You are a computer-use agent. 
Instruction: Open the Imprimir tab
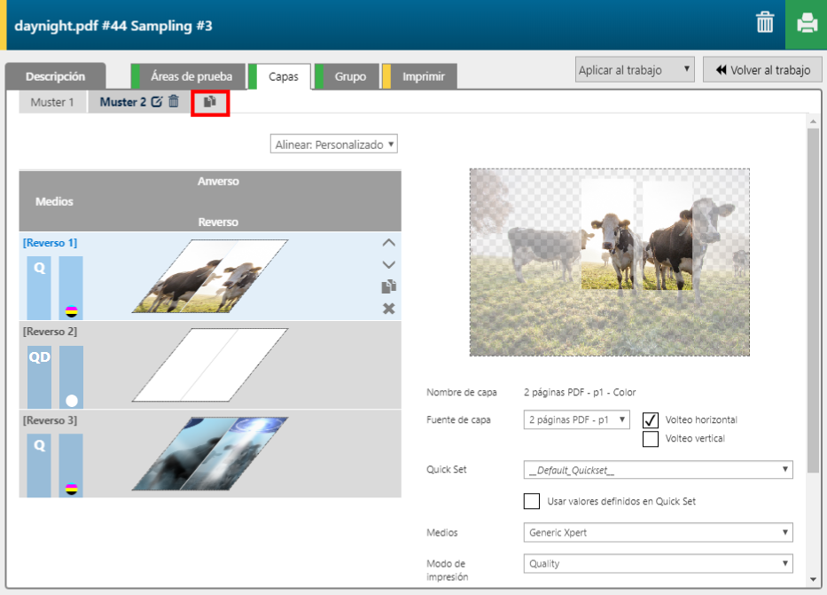click(x=423, y=77)
